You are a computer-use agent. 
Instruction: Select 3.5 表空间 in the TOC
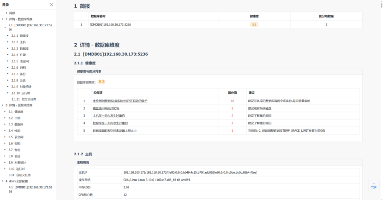16,137
